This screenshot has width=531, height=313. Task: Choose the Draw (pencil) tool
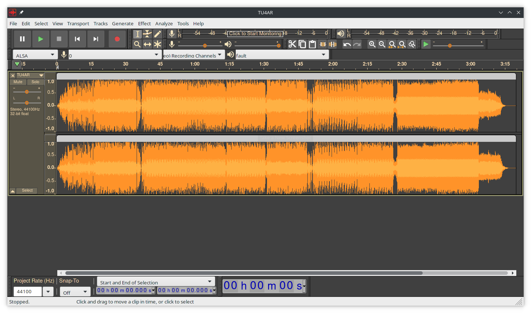158,34
